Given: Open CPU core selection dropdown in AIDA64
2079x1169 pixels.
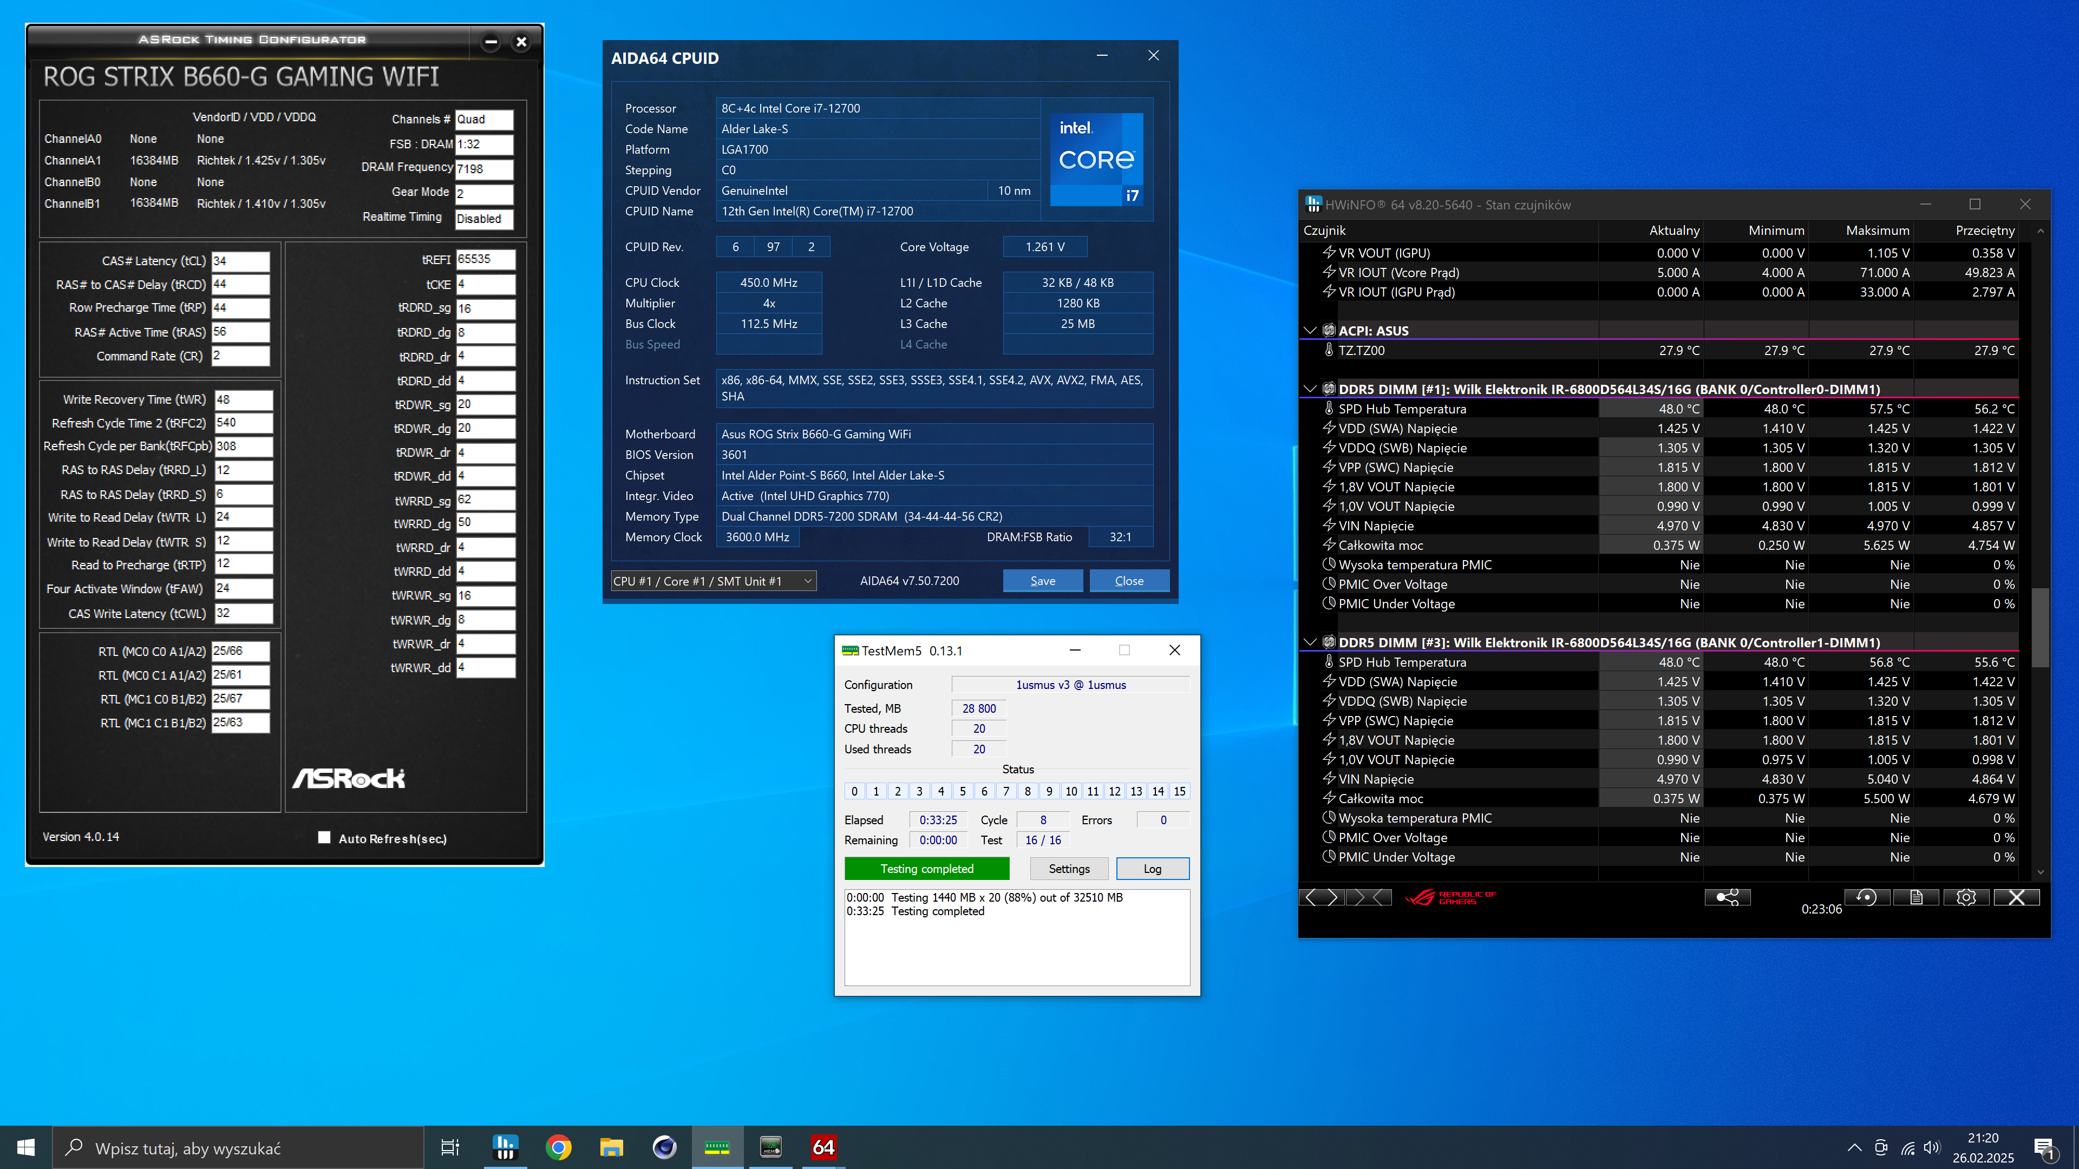Looking at the screenshot, I should click(714, 581).
